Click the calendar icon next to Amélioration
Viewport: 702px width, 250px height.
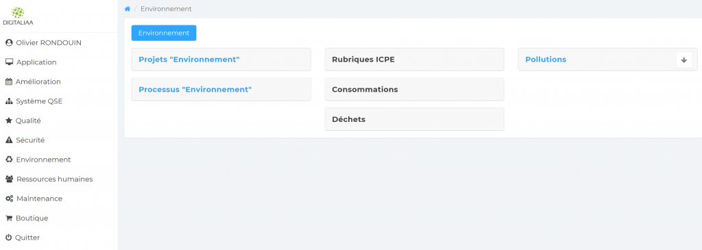(8, 82)
